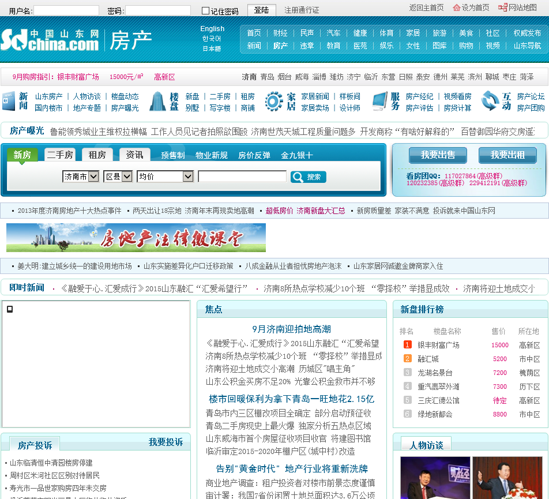
Task: Click the broken image icon in the slideshow box
Action: pos(10,309)
